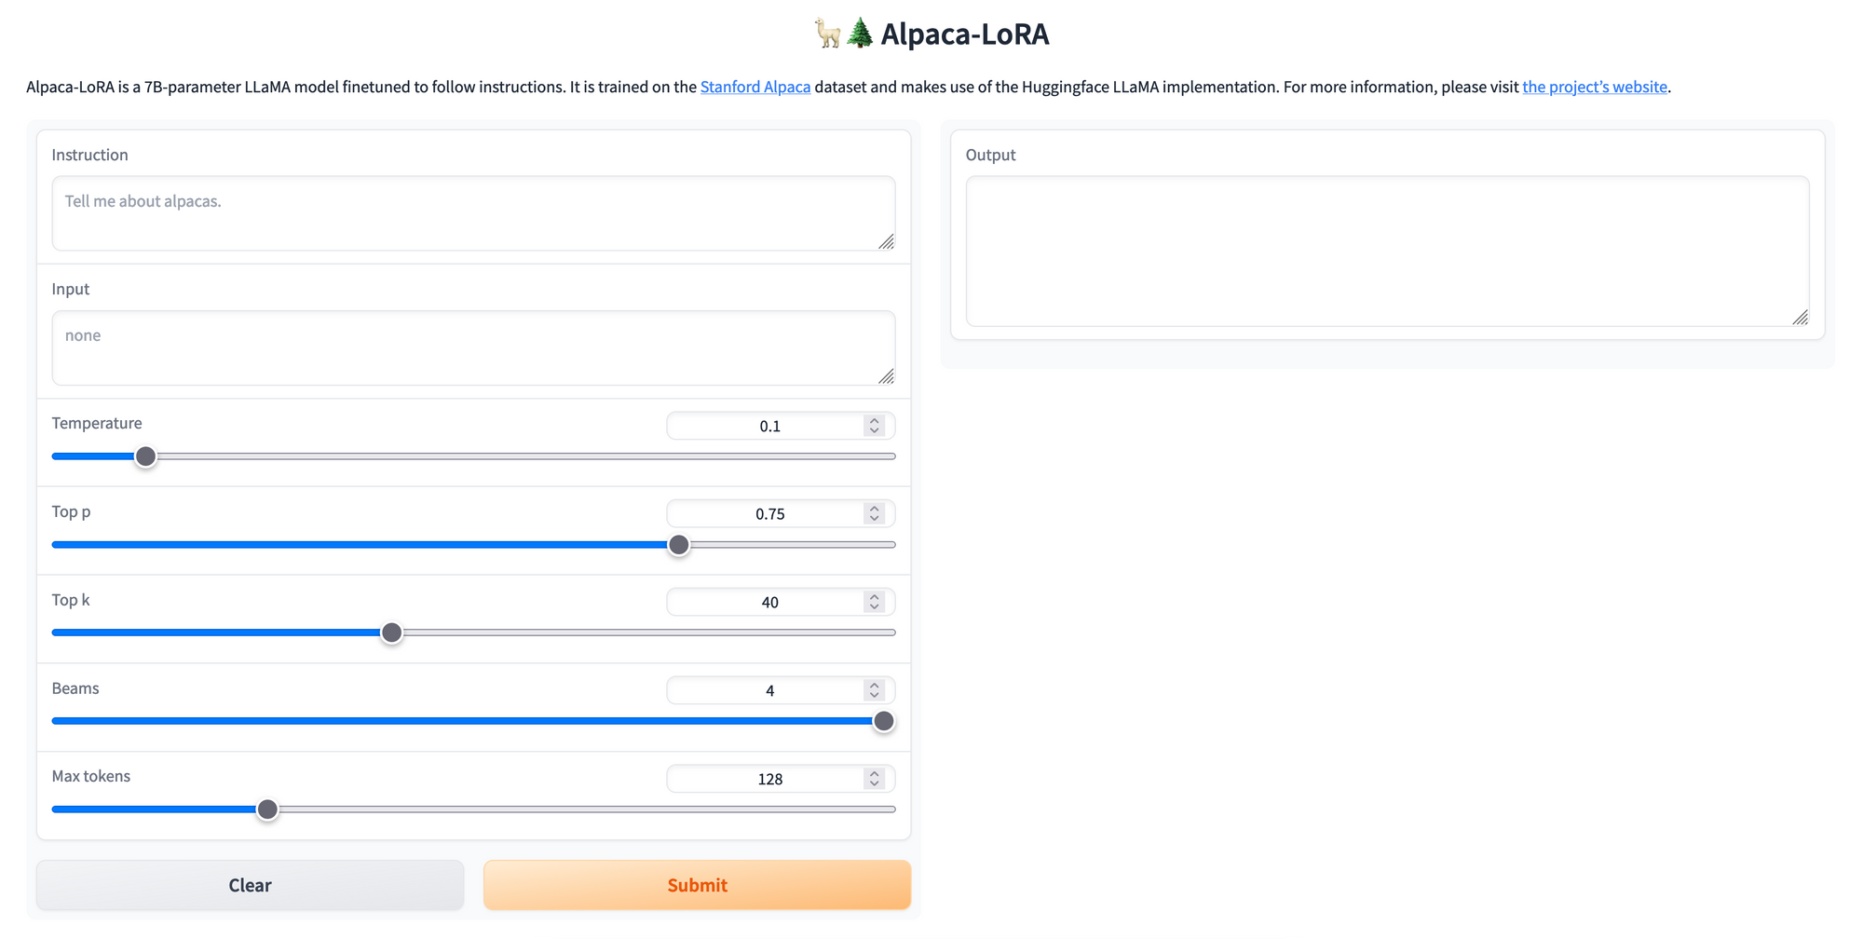Open the Stanford Alpaca link

coord(755,87)
